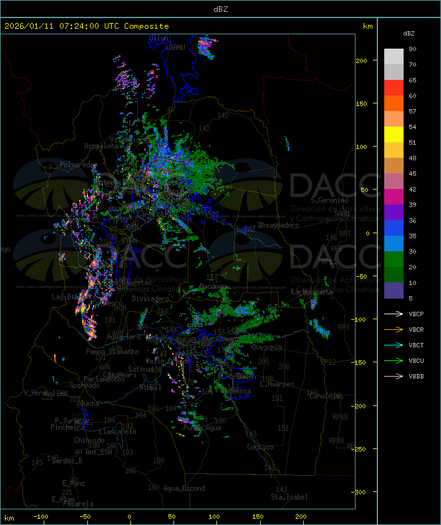Select the magenta 39–42 dBZ swatch
441x525 pixels.
coord(394,196)
